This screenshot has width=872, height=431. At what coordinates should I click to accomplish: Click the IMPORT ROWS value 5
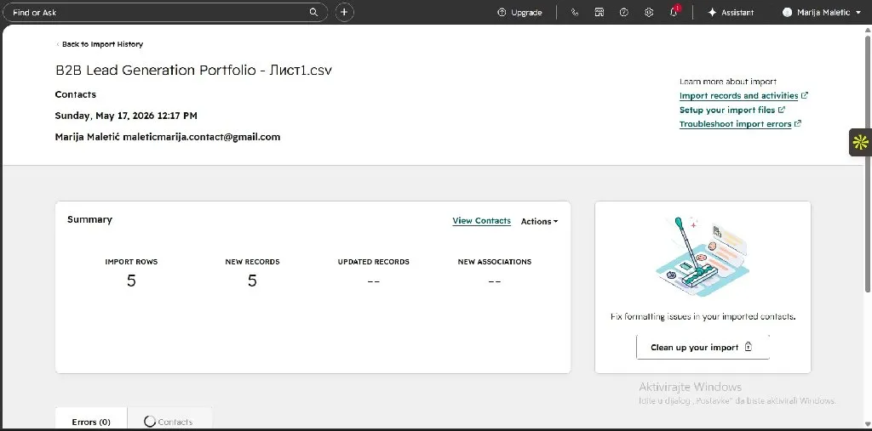pos(131,281)
